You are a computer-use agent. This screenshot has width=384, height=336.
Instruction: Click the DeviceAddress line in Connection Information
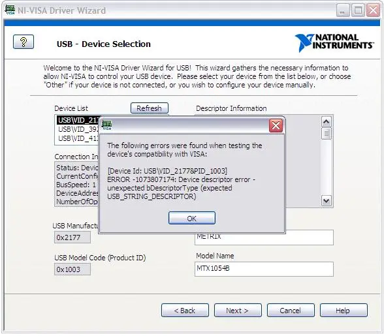tap(77, 193)
